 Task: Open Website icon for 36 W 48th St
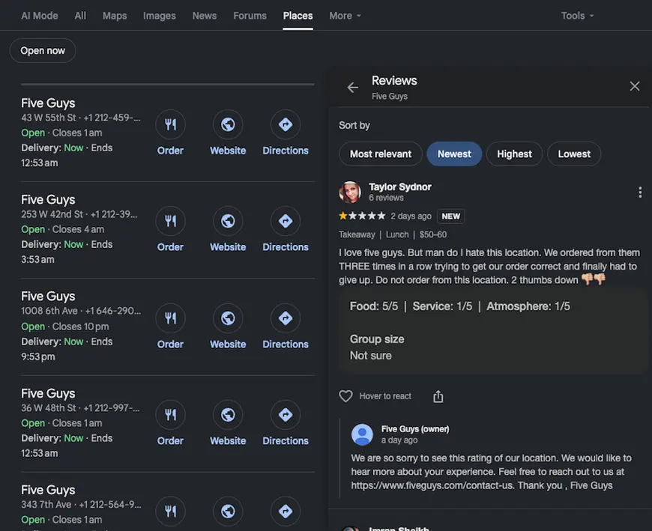click(x=228, y=414)
